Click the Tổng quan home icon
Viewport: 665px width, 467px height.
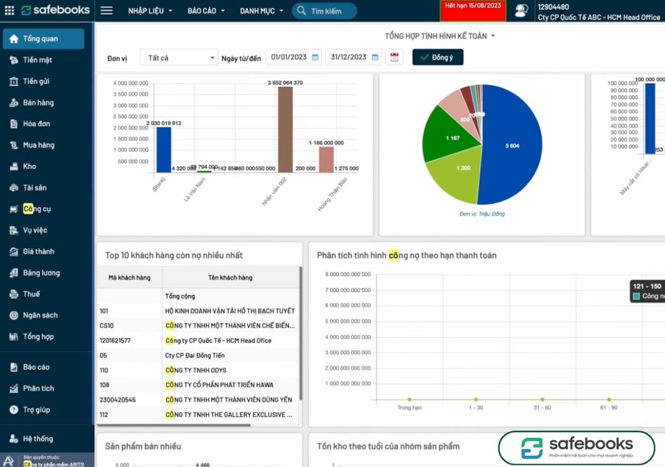[x=14, y=39]
